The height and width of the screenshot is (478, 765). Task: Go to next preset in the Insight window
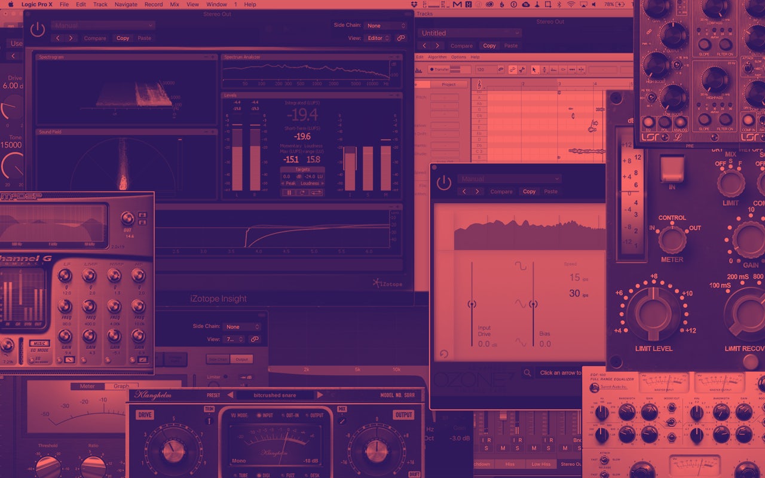coord(71,38)
